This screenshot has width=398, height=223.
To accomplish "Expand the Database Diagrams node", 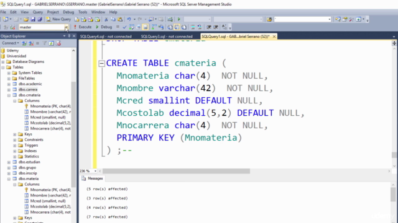I will tap(3, 62).
